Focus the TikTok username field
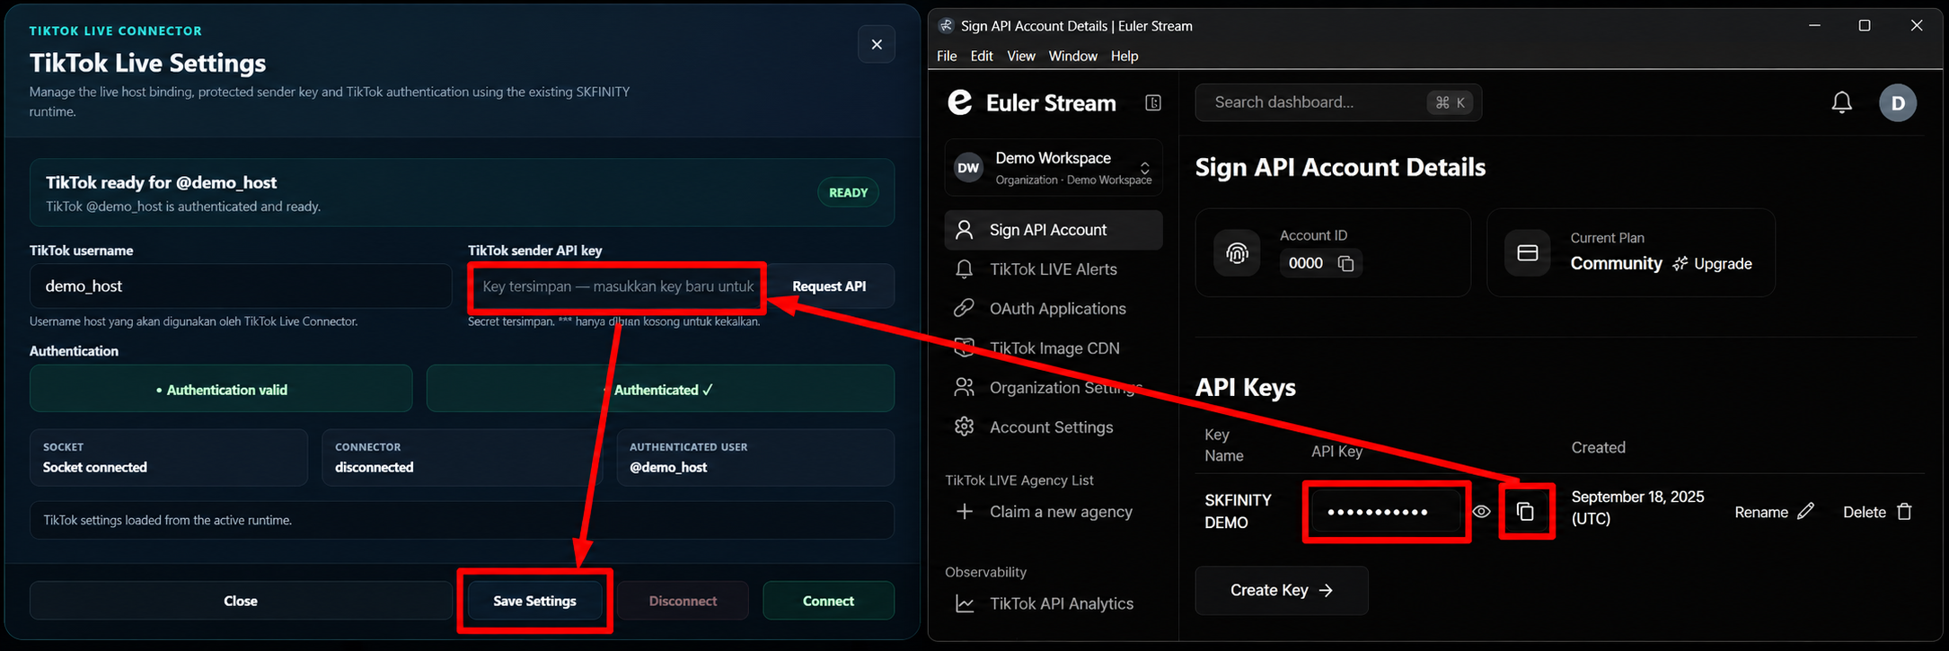The image size is (1949, 651). (241, 286)
